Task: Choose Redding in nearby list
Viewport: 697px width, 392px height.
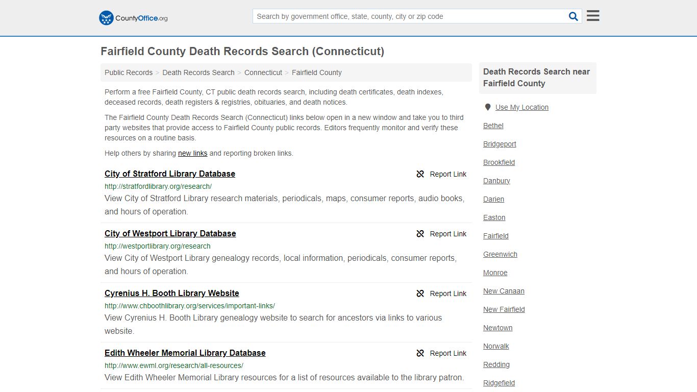Action: pyautogui.click(x=496, y=364)
